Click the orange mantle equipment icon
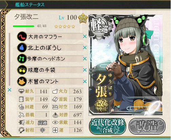This screenshot has height=140, width=171. click(x=22, y=81)
